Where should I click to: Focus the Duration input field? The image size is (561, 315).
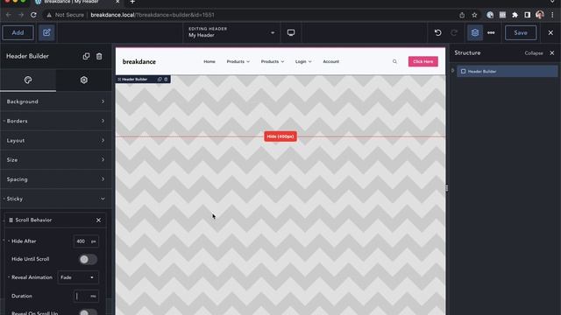point(81,296)
